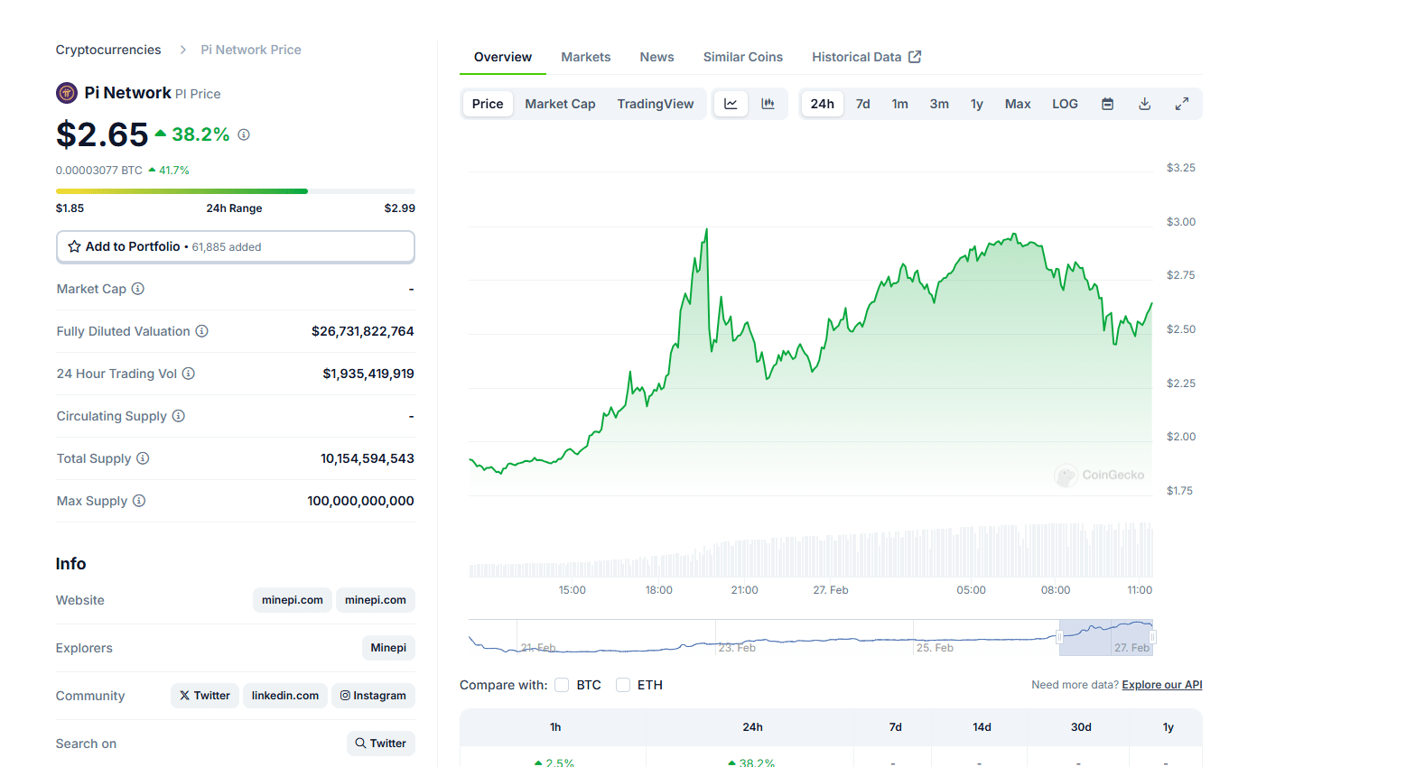The width and height of the screenshot is (1406, 767).
Task: Open the Instagram community link
Action: tap(373, 696)
